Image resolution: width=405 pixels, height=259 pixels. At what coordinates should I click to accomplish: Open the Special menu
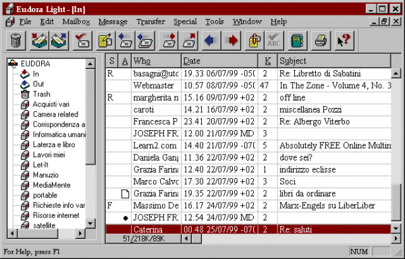tap(185, 22)
